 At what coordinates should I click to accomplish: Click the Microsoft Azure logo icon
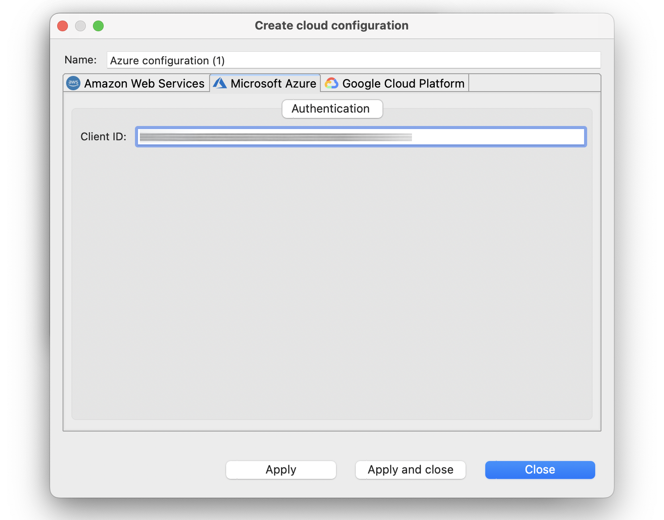click(220, 83)
